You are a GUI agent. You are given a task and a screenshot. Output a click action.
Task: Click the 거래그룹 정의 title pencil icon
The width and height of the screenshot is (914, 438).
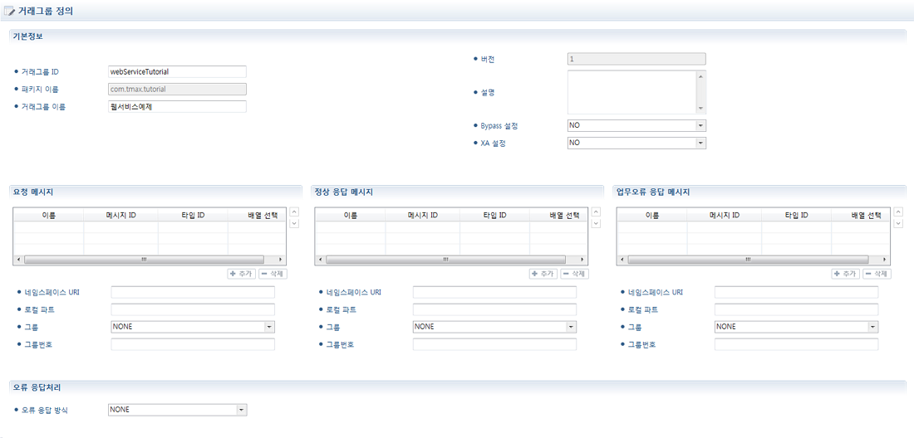(10, 10)
